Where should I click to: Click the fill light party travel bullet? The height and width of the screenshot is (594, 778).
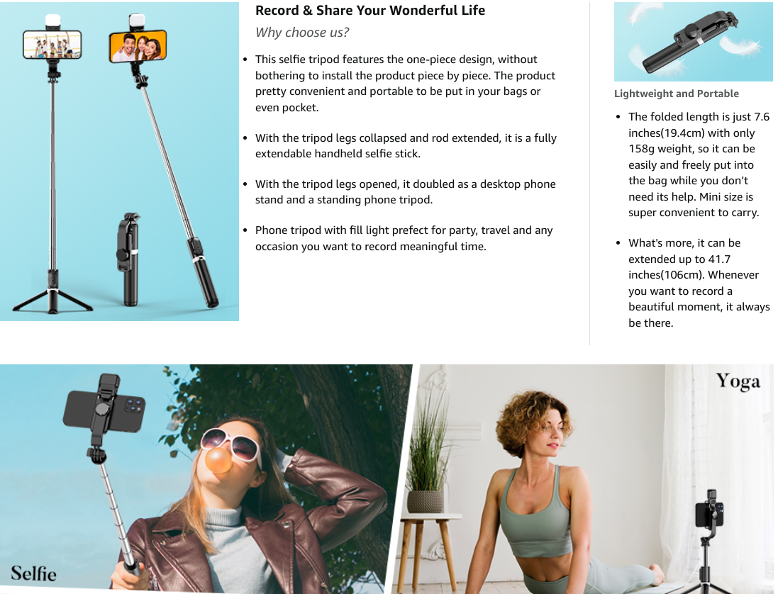[x=404, y=238]
